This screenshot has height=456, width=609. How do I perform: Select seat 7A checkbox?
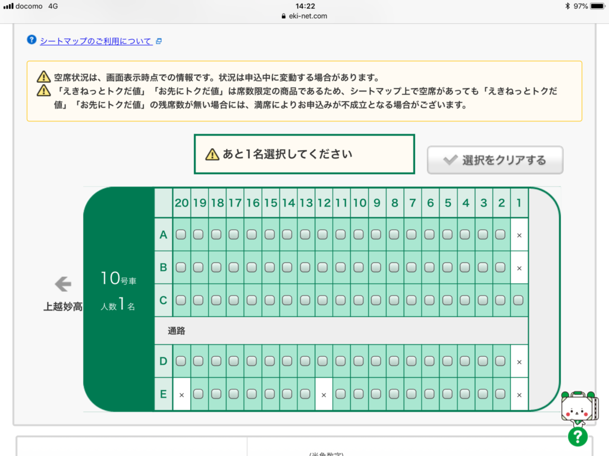point(412,235)
